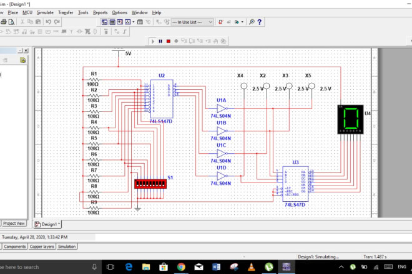Click the ENG language indicator

coord(402,267)
